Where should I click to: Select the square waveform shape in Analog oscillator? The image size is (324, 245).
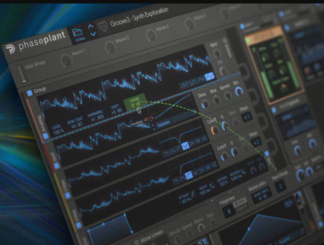coord(193,82)
